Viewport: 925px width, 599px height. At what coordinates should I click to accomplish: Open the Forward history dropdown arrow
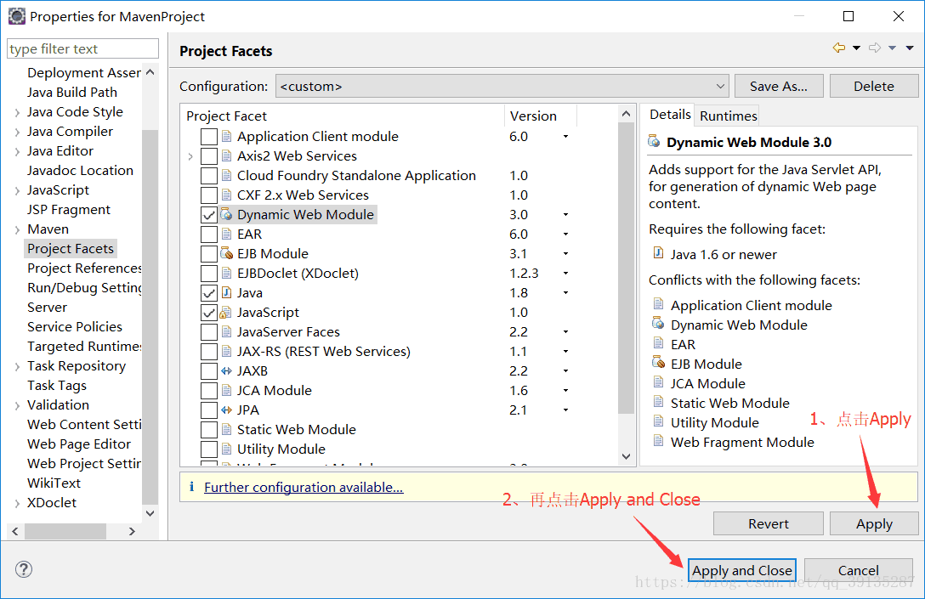(893, 48)
